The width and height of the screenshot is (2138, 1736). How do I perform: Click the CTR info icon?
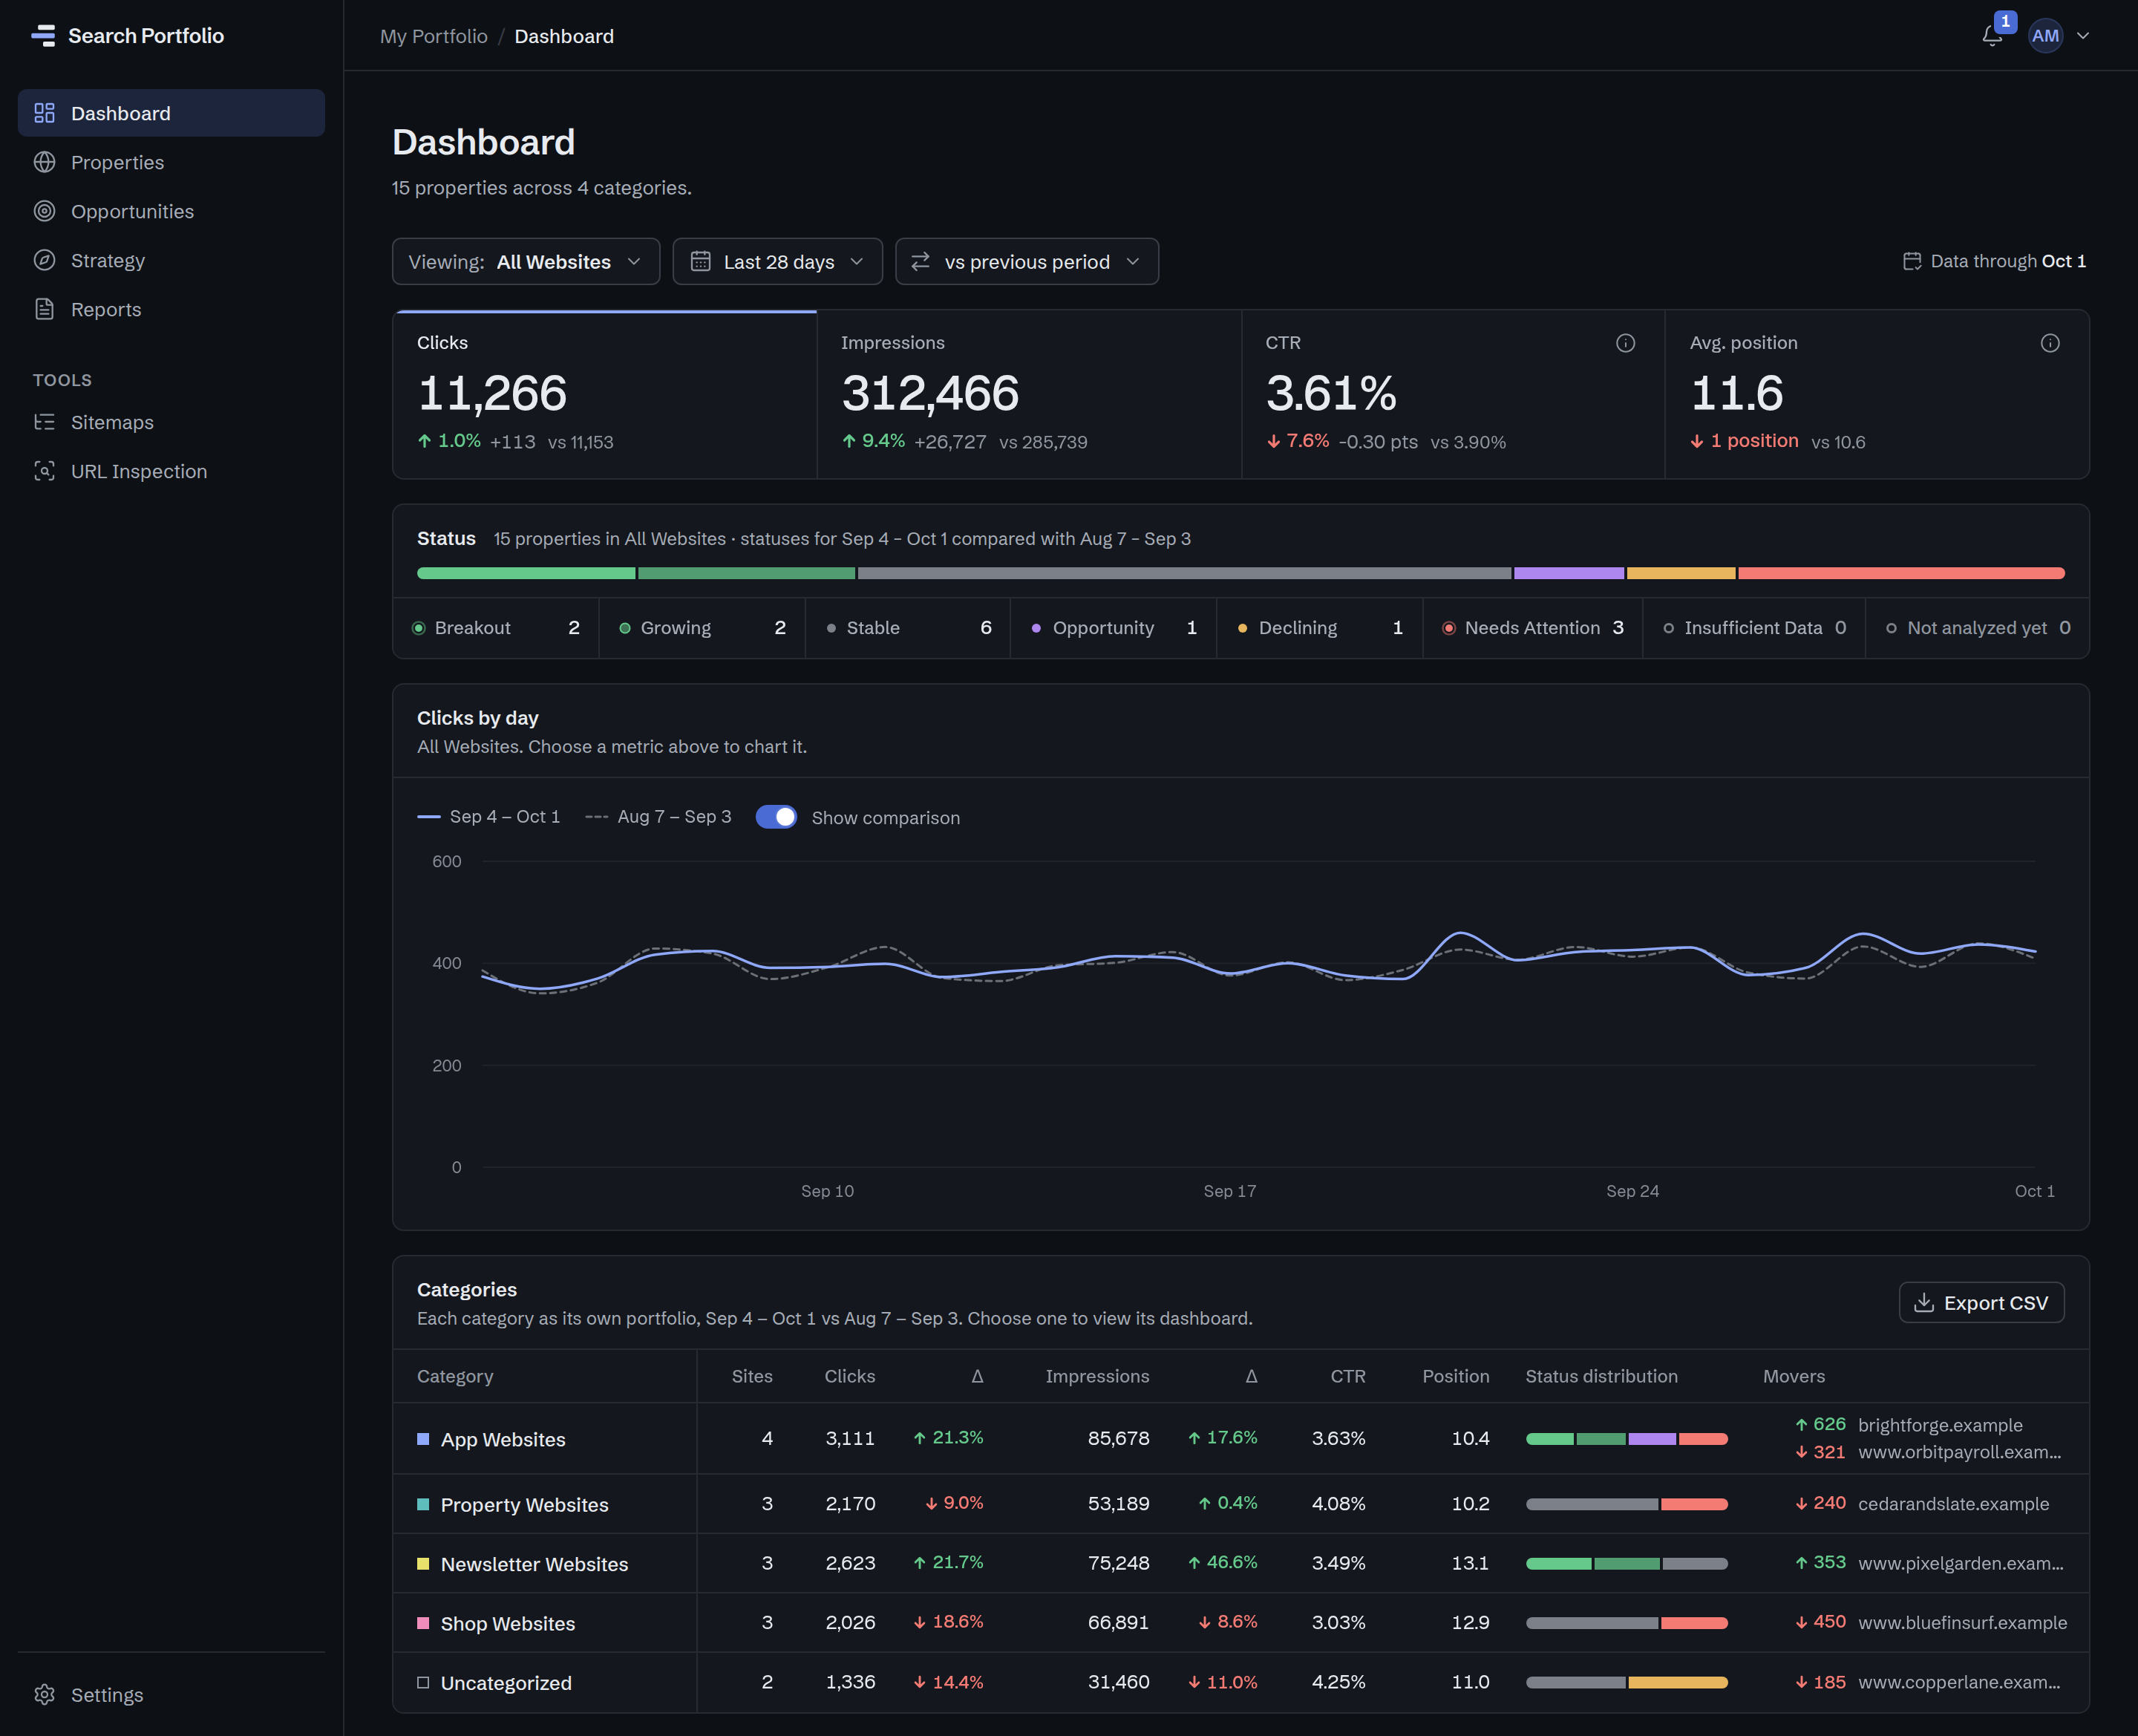[x=1625, y=343]
